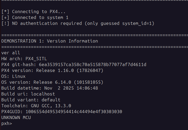Click the Build datetime line
Screen dimensions: 188x130
point(50,88)
